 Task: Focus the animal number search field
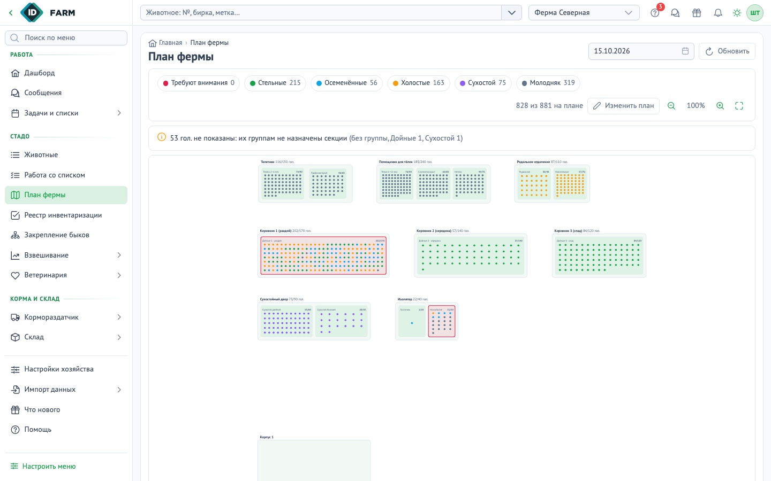(x=321, y=13)
